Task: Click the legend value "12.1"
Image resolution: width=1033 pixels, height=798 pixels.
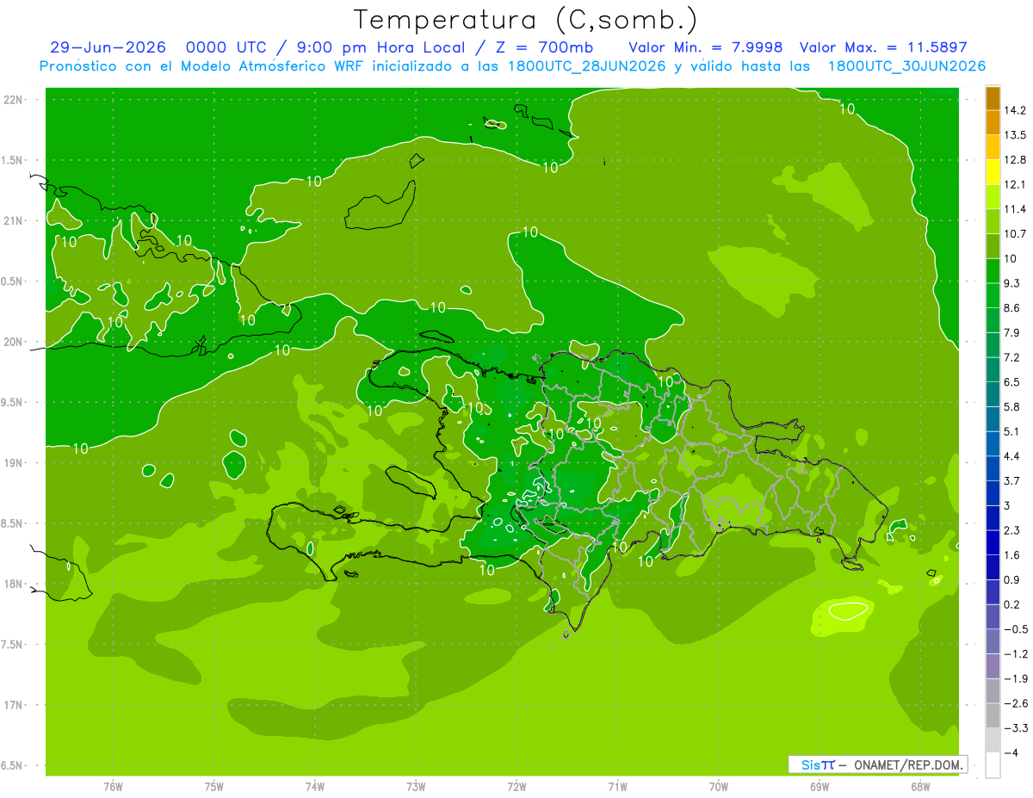Action: [x=1014, y=184]
